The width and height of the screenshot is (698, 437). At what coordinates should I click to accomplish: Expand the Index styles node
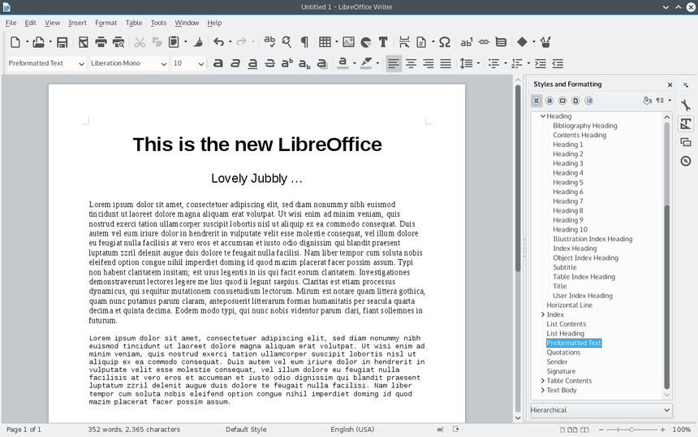coord(543,314)
